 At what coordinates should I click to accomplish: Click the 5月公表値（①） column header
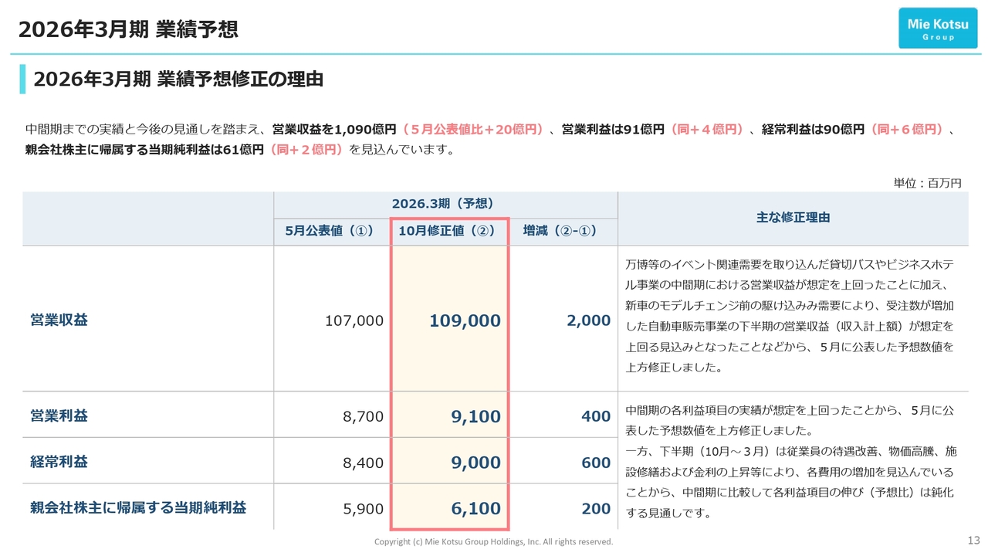point(330,231)
